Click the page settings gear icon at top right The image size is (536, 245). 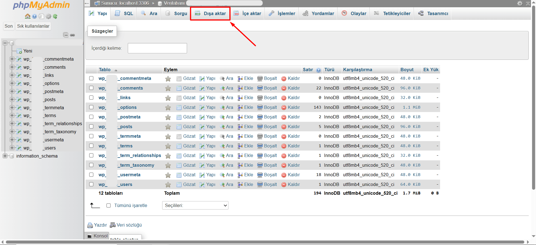(520, 3)
